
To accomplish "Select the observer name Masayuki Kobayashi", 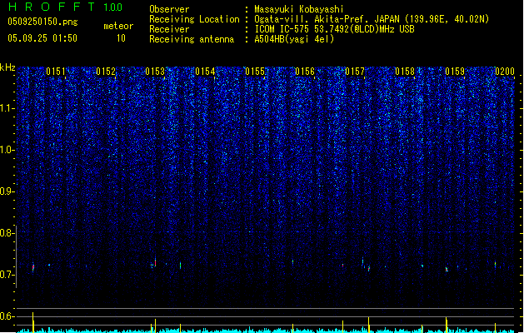I will point(299,9).
